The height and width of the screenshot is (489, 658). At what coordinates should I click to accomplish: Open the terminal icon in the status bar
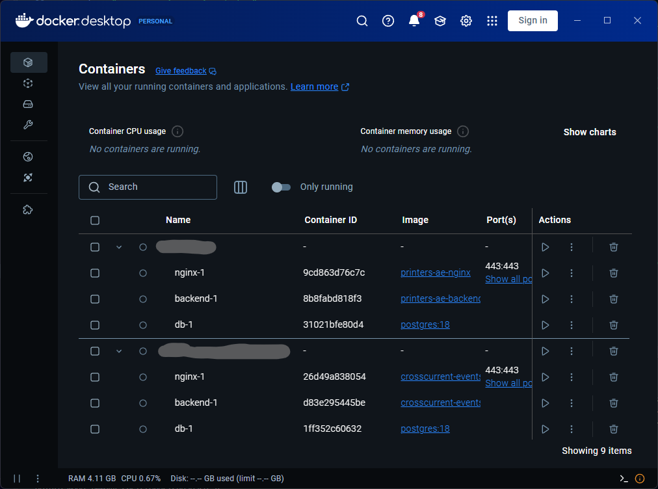coord(624,479)
